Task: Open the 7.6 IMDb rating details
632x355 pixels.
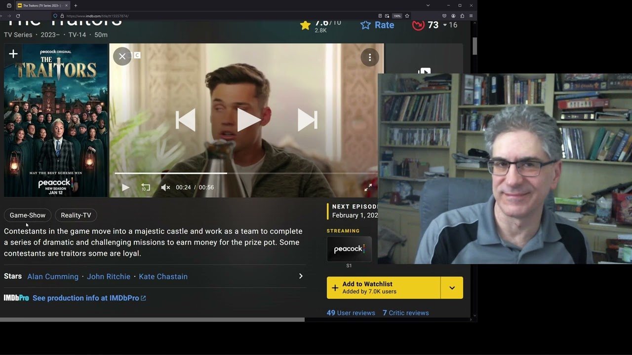Action: pyautogui.click(x=320, y=26)
